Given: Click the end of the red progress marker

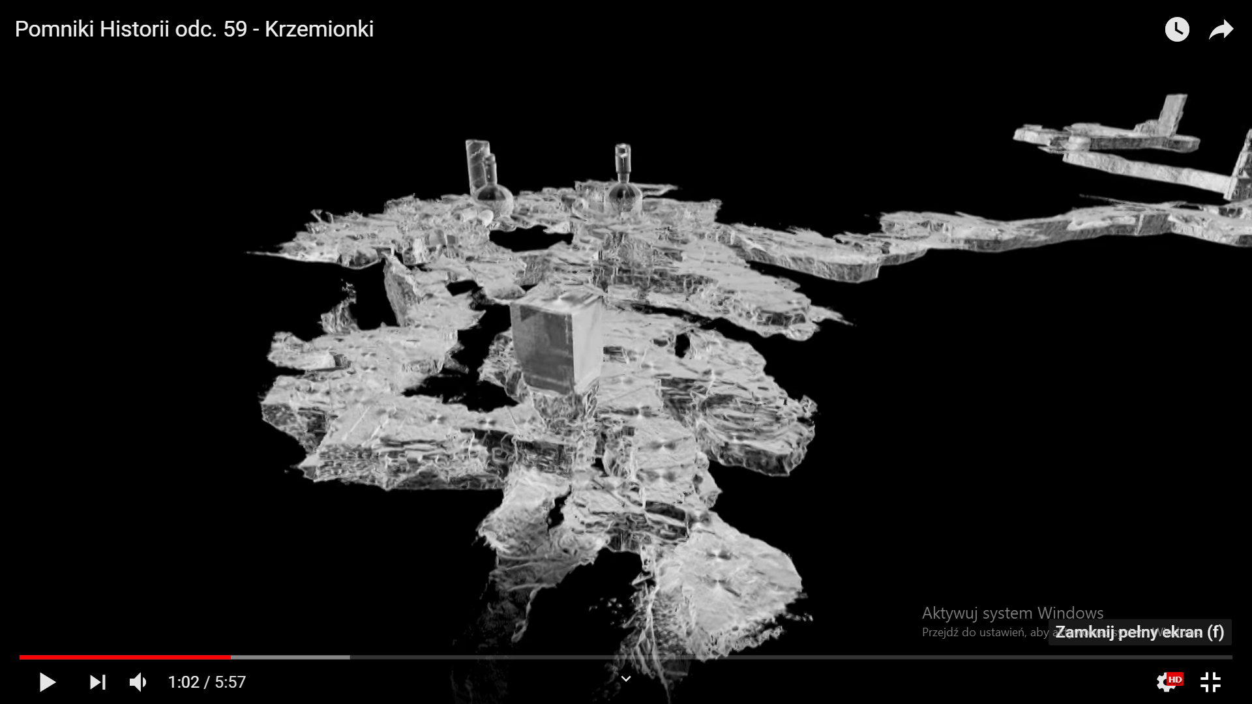Looking at the screenshot, I should (x=230, y=657).
